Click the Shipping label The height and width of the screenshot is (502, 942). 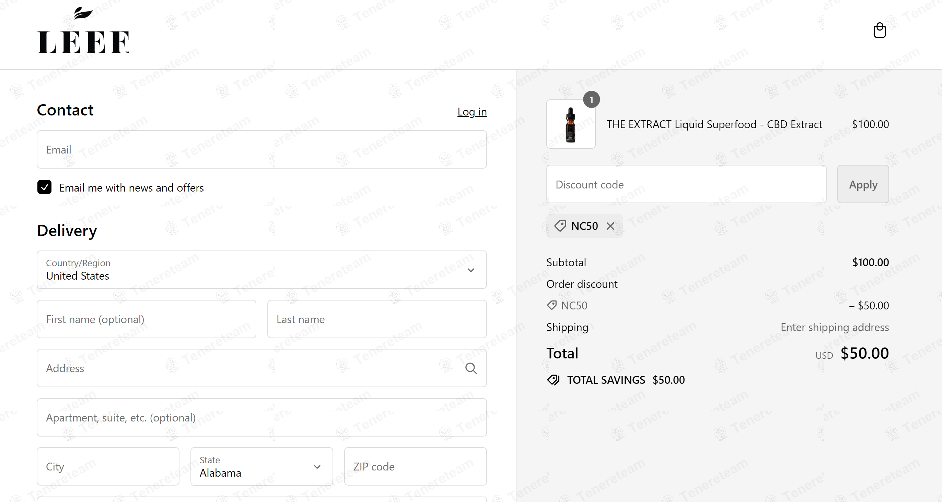point(567,328)
